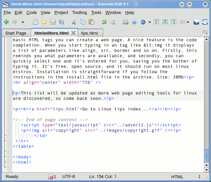Open the recent locations dropdown arrow
211x182 pixels.
click(x=23, y=22)
